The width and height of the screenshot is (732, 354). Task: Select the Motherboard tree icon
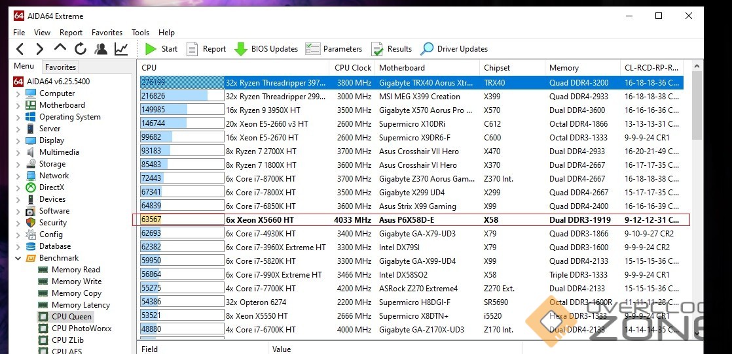pos(31,105)
